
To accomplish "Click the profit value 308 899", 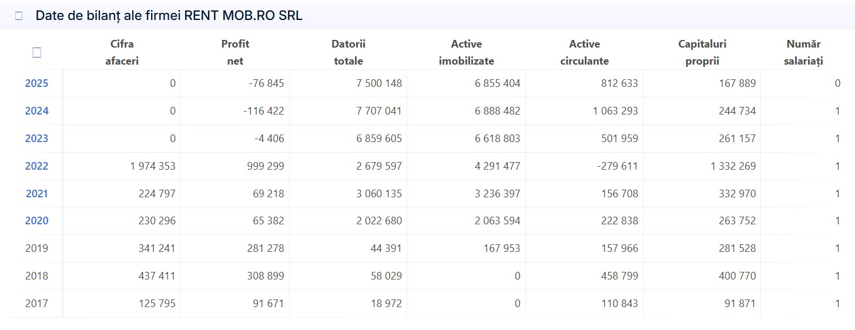I will pos(266,276).
